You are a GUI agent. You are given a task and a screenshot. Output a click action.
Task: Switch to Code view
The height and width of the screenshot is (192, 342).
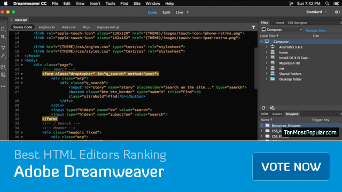152,12
